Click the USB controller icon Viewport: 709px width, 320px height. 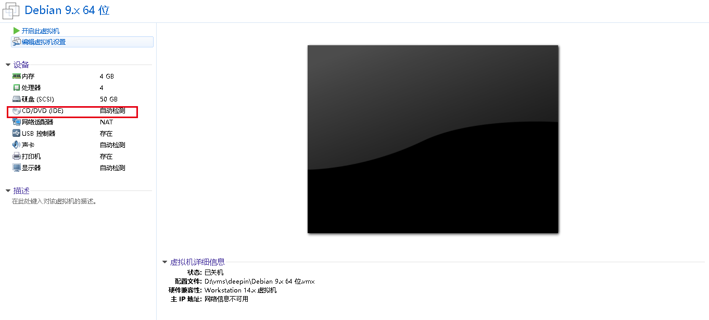pyautogui.click(x=17, y=134)
